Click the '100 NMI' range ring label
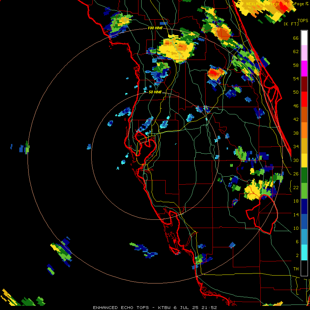The width and height of the screenshot is (310, 310). point(155,28)
